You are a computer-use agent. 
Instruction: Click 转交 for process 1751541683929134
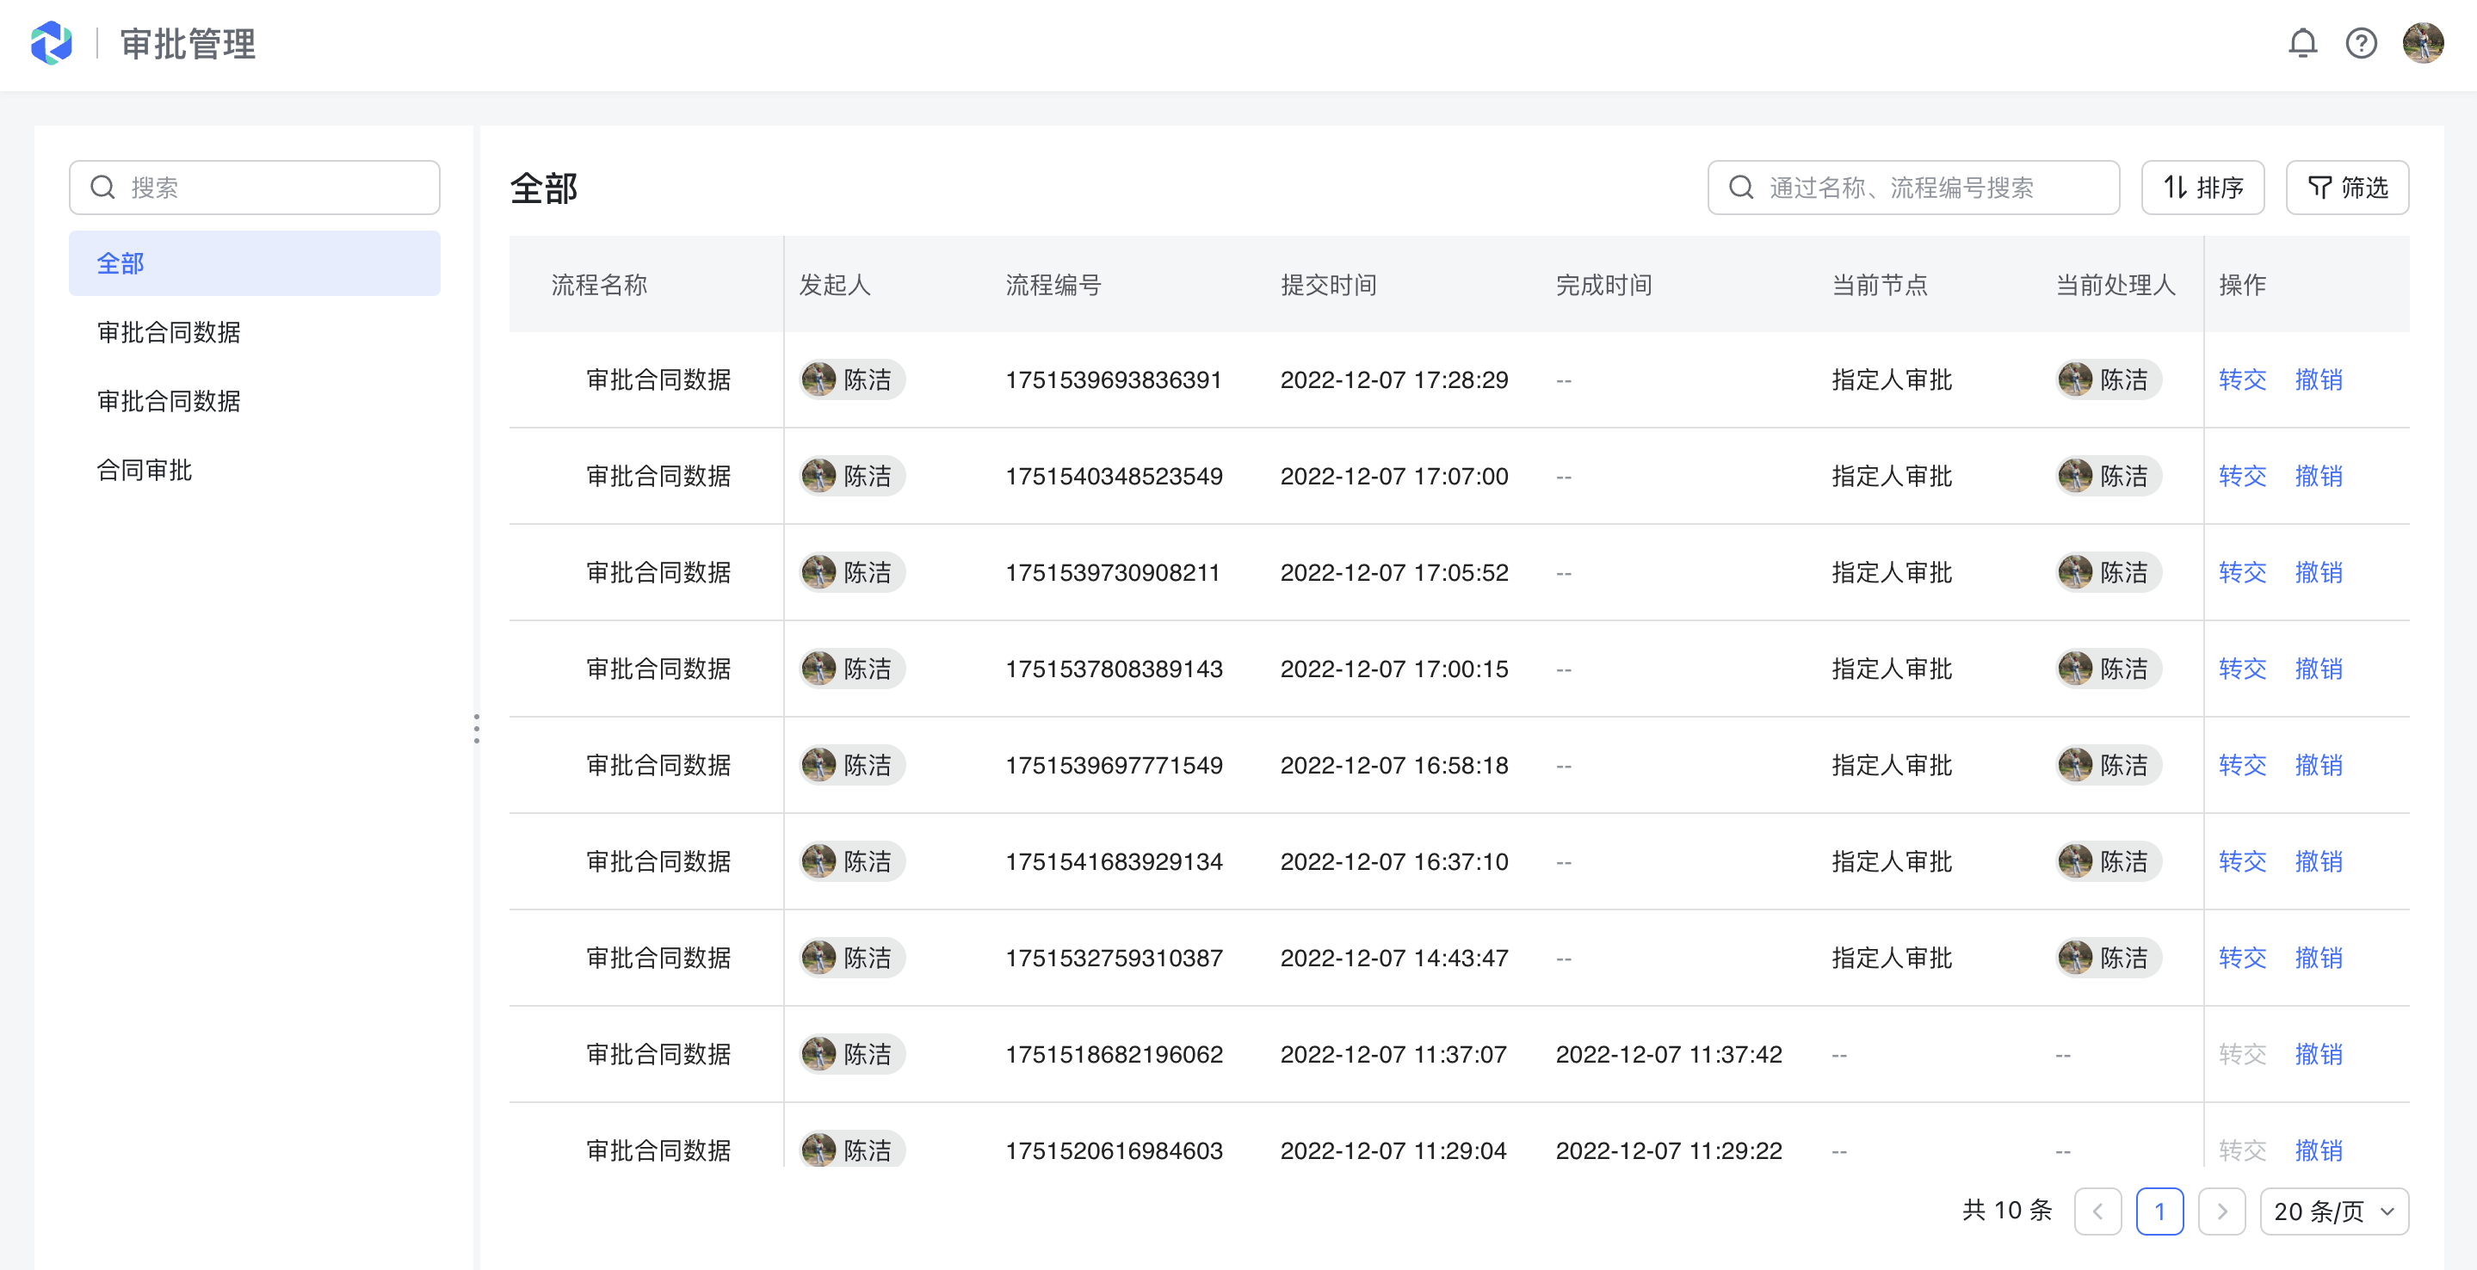[2242, 861]
